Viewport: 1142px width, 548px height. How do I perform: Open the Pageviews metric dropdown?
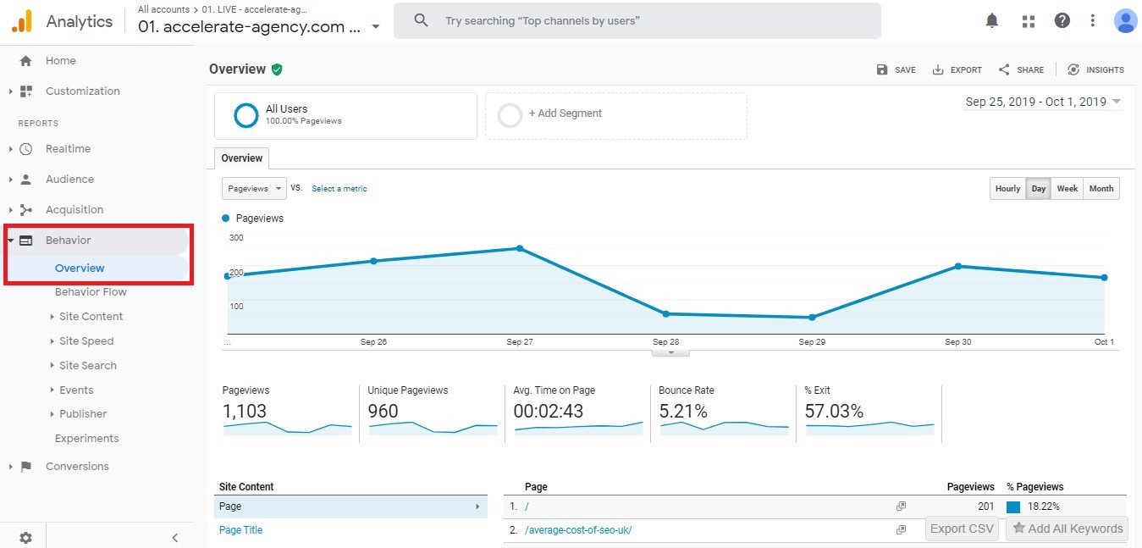[254, 189]
